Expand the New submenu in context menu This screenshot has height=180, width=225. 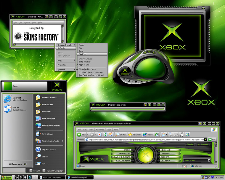[66, 60]
